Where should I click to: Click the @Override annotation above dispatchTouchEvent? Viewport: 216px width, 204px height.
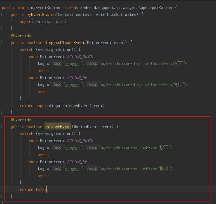(x=21, y=36)
